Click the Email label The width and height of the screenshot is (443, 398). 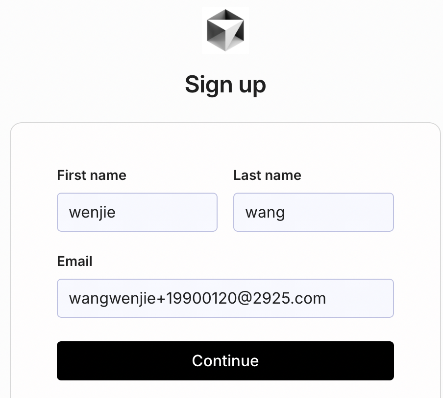pyautogui.click(x=74, y=261)
